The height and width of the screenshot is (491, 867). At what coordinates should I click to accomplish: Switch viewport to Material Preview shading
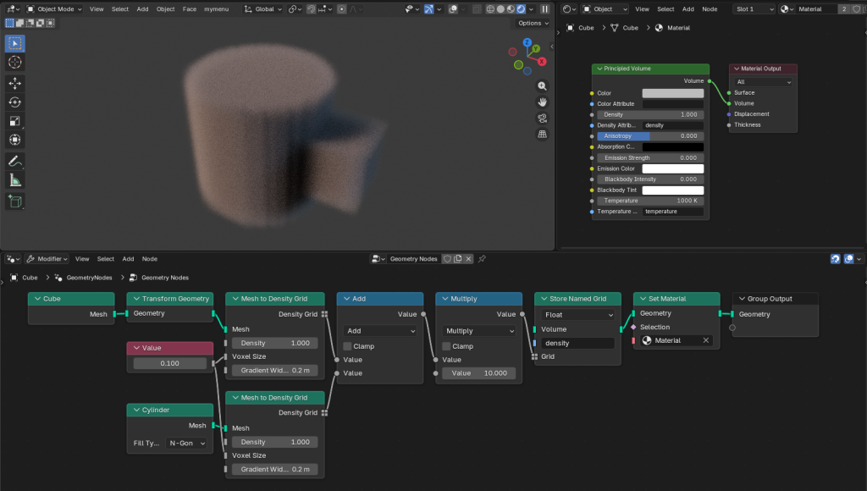[x=511, y=8]
